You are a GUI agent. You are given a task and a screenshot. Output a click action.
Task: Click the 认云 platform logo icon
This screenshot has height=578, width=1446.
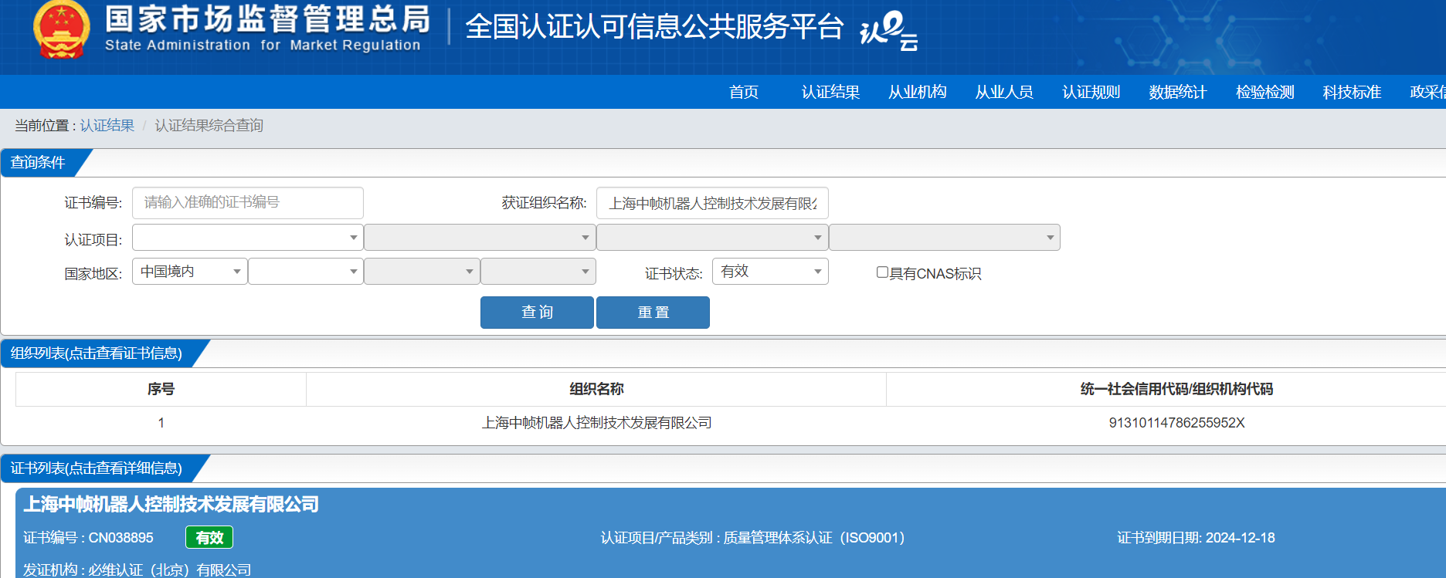[889, 31]
